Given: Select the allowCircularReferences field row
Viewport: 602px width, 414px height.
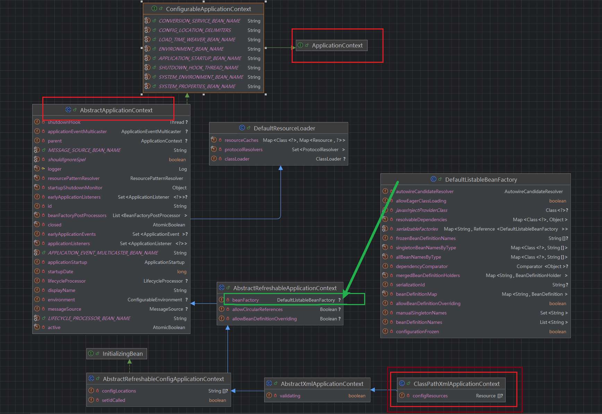Looking at the screenshot, I should (x=257, y=309).
